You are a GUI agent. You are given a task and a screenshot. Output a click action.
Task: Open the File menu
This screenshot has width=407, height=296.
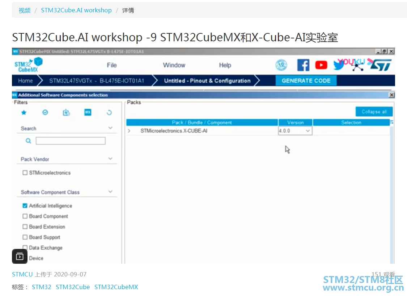112,65
